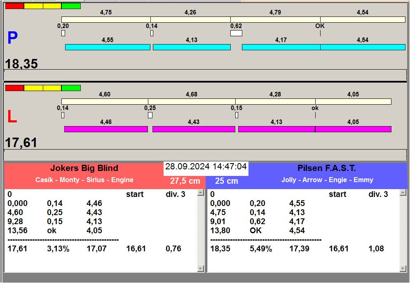This screenshot has width=410, height=295.
Task: Click the blue P lane letter
Action: [x=12, y=39]
